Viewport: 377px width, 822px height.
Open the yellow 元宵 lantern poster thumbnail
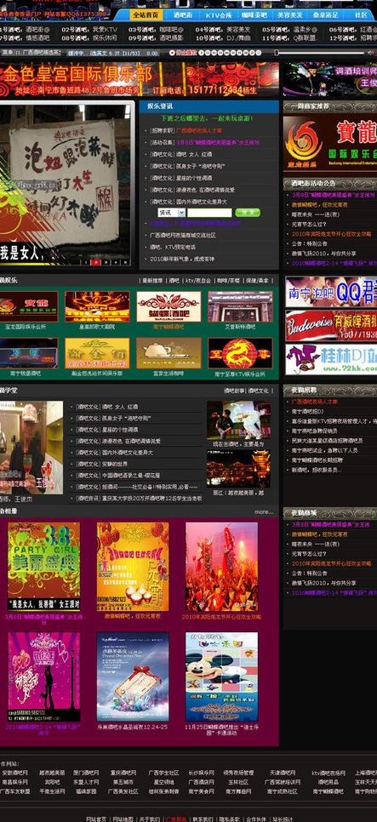point(133,566)
